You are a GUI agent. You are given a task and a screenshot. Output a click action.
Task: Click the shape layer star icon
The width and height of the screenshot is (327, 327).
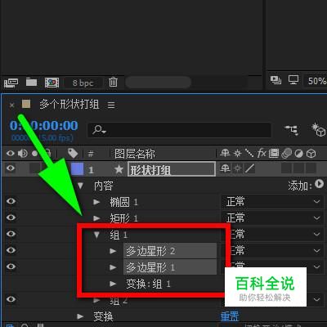(119, 169)
